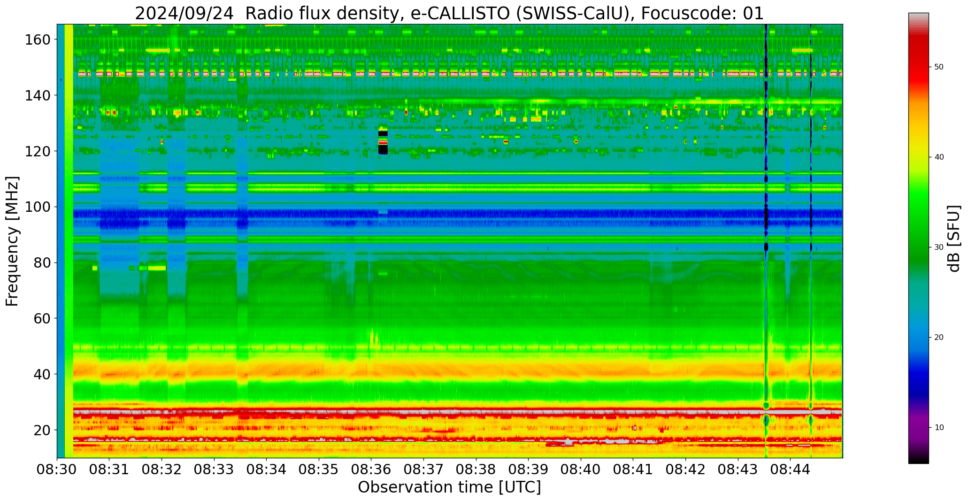Click the 08:43 time tick label
Image resolution: width=968 pixels, height=501 pixels.
(738, 470)
